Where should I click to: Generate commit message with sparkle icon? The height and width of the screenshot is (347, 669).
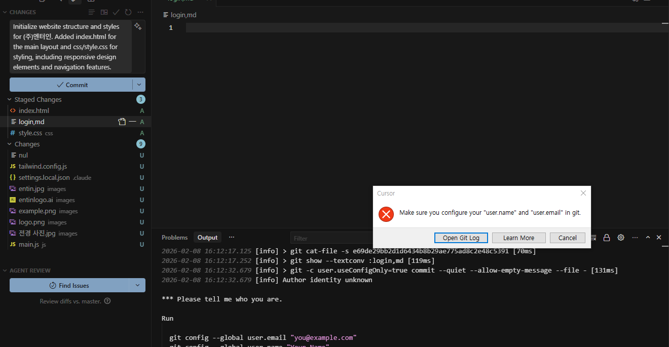pyautogui.click(x=137, y=26)
